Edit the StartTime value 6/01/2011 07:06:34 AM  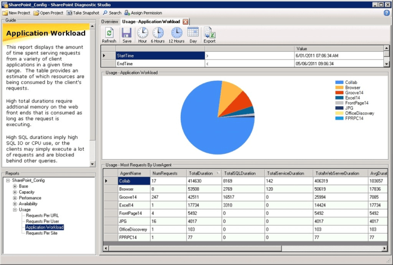pos(339,56)
